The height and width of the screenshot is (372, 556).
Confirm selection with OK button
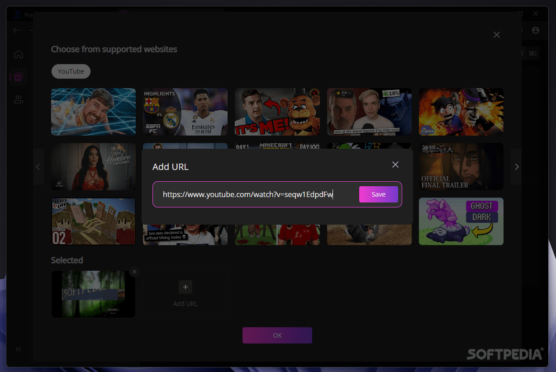coord(277,335)
